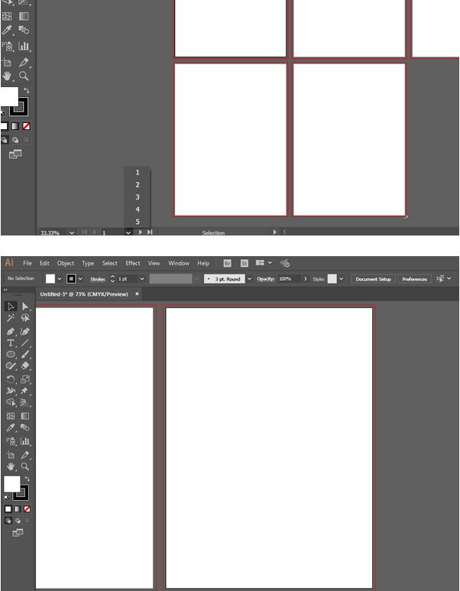The image size is (460, 591).
Task: Enable Draw Normal mode in Untitled-3 toolbar
Action: pos(8,521)
